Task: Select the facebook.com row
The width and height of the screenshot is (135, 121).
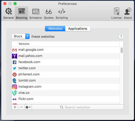Action: pyautogui.click(x=66, y=62)
